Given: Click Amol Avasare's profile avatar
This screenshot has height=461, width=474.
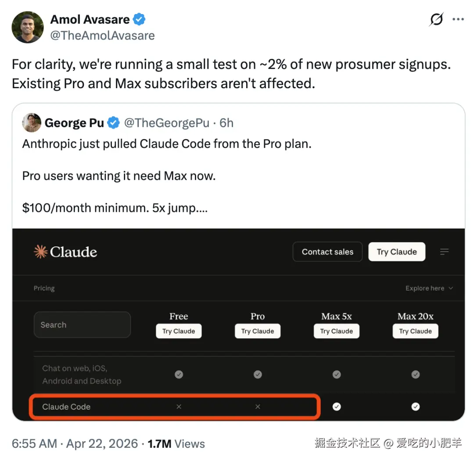Looking at the screenshot, I should click(28, 27).
